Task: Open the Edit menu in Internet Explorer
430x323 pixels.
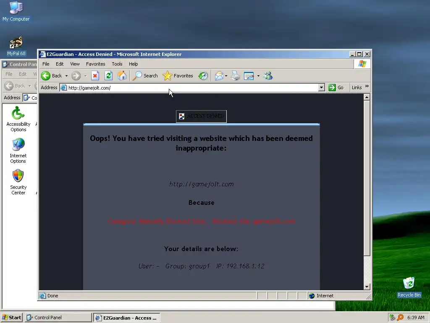Action: click(60, 64)
